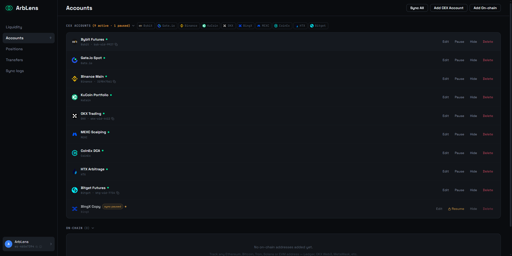512x256 pixels.
Task: Click the Bybit icon in Bybit Futures row
Action: tap(75, 42)
